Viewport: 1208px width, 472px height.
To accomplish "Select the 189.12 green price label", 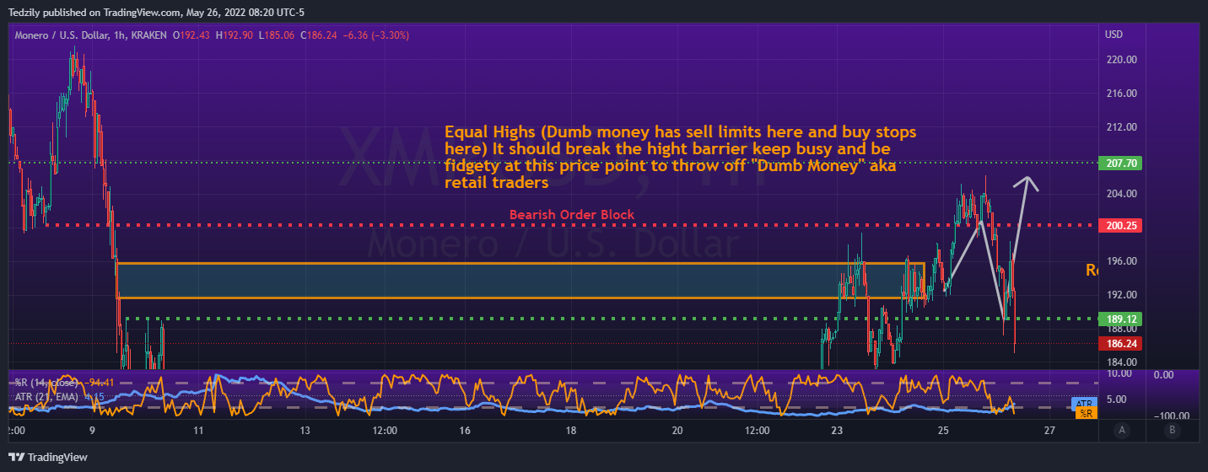I will [1119, 319].
